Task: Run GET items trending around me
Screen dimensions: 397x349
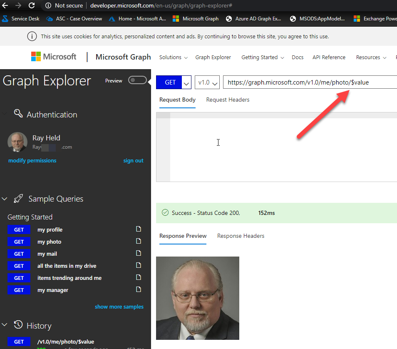Action: click(x=19, y=278)
